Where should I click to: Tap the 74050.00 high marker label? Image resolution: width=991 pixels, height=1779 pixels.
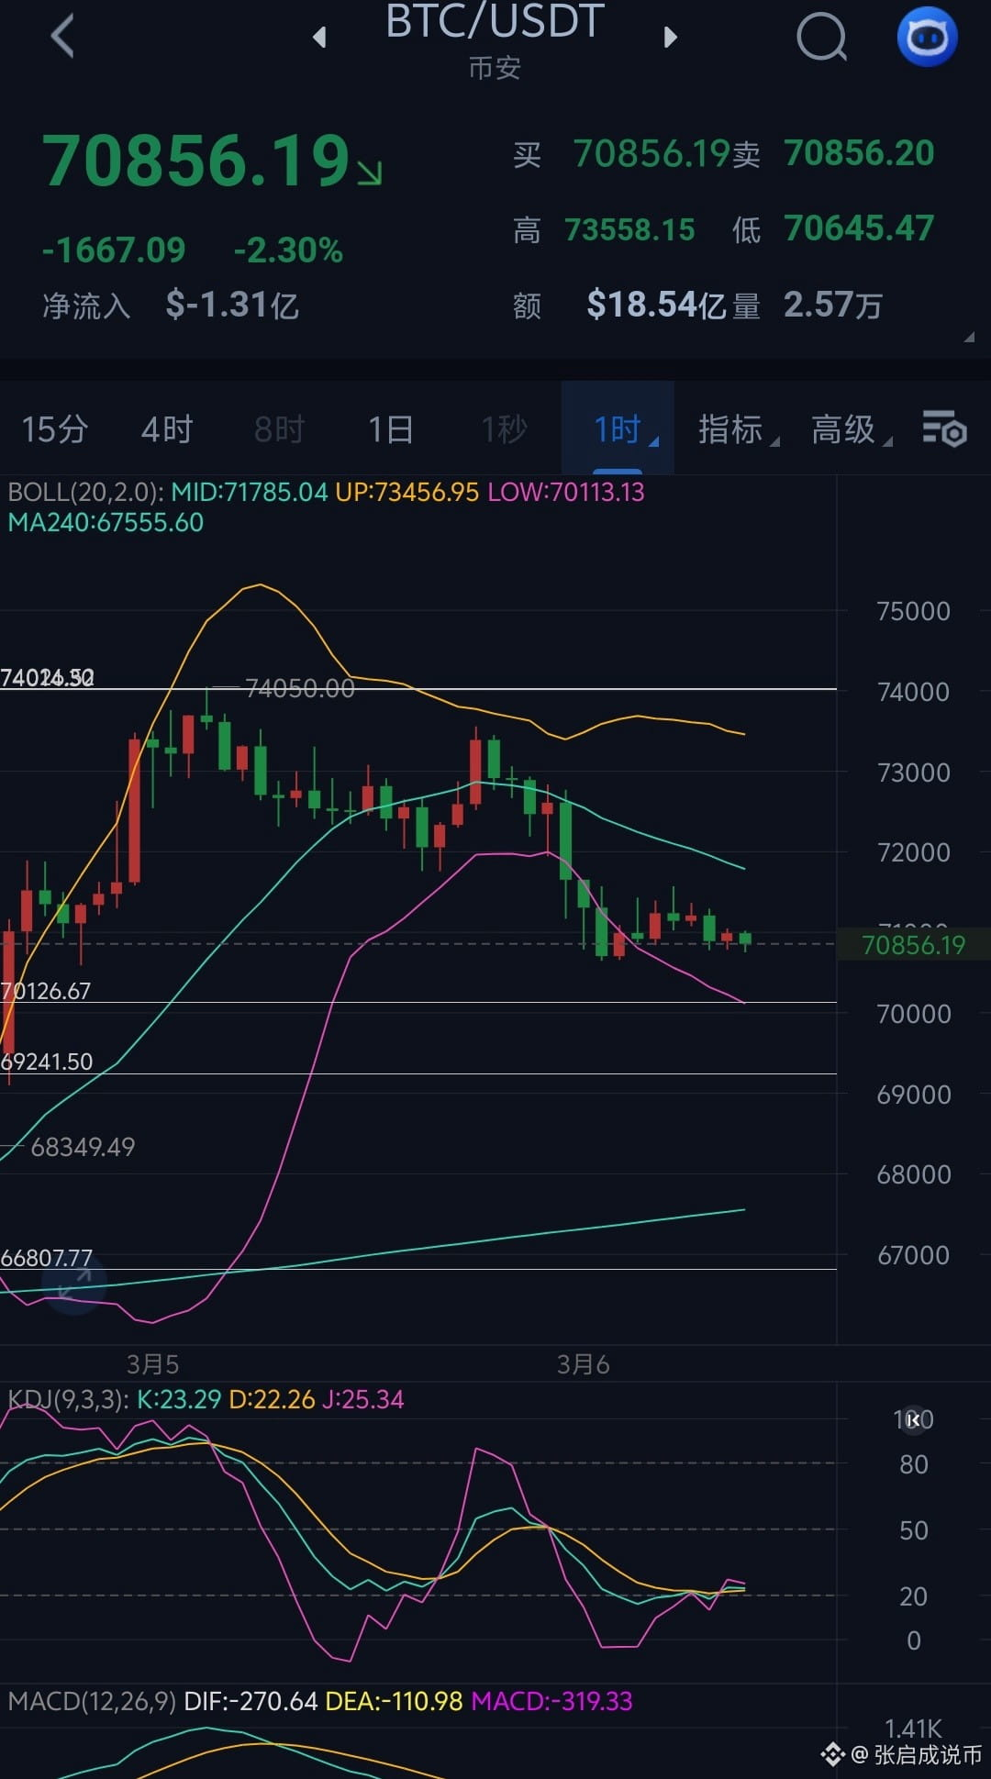pos(299,688)
